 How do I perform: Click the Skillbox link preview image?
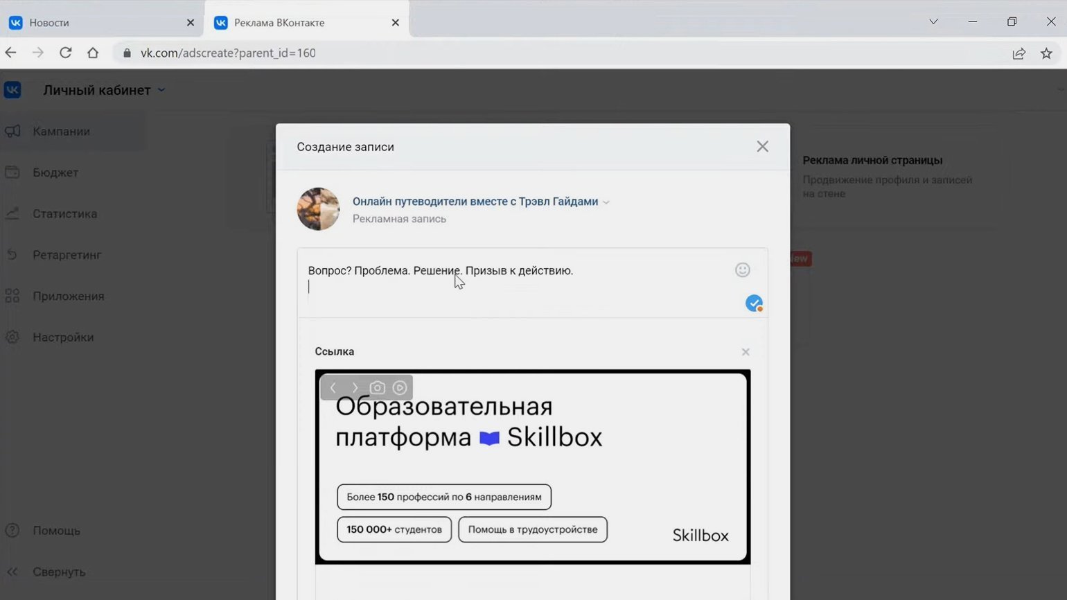point(532,478)
